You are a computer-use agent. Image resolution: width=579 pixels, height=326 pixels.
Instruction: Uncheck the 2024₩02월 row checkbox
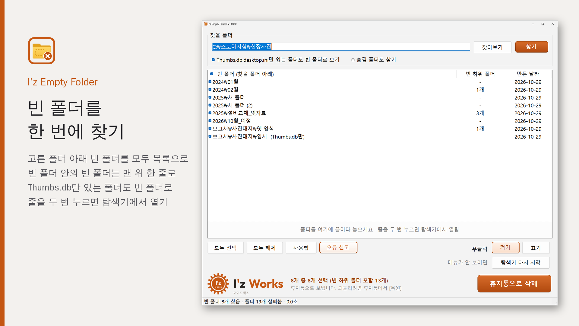pos(210,90)
